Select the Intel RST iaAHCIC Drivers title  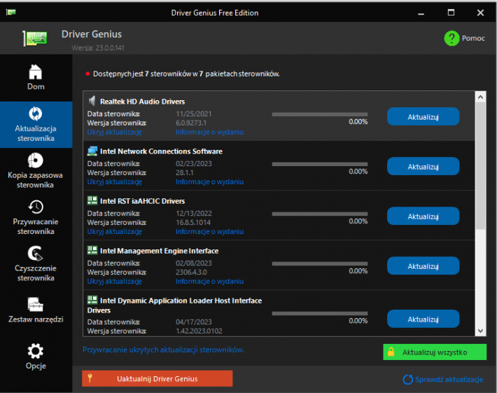tap(142, 201)
